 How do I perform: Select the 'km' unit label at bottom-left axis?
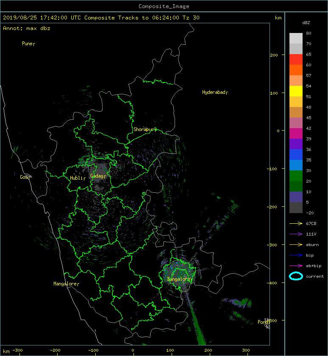[6, 351]
